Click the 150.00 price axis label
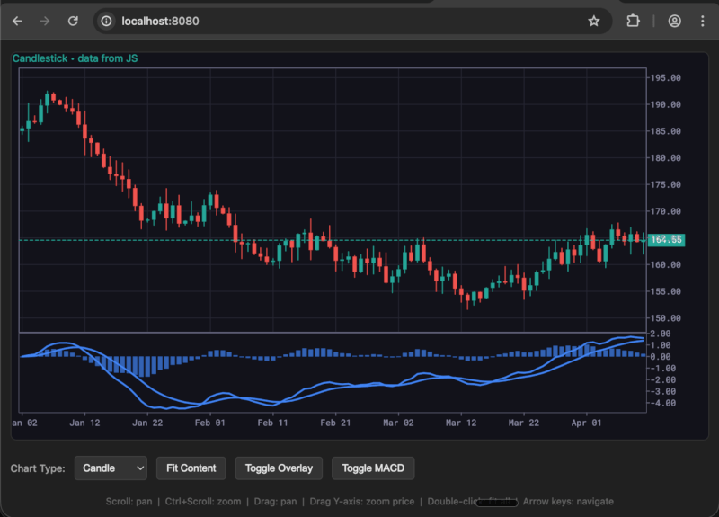The image size is (719, 517). pos(666,318)
